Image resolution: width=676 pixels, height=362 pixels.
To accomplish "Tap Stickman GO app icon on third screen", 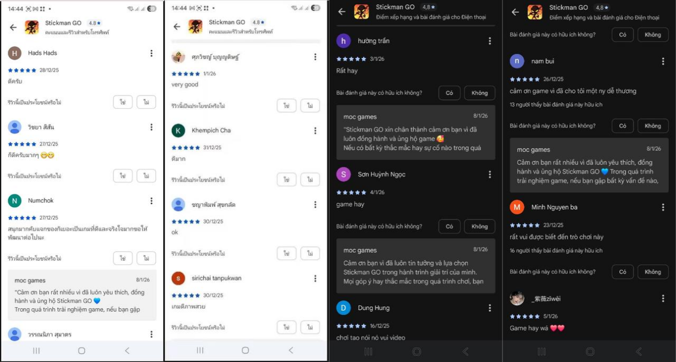I will coord(362,12).
